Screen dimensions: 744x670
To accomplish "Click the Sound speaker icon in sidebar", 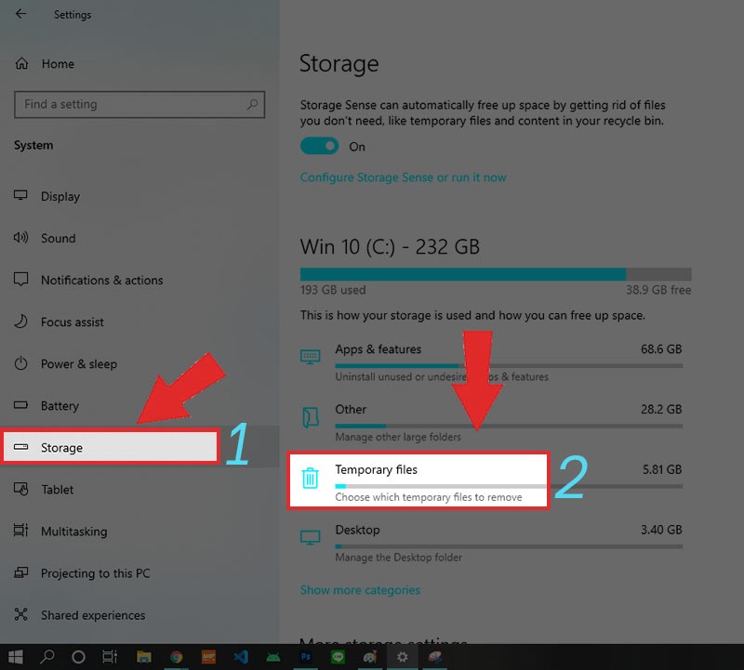I will click(20, 237).
